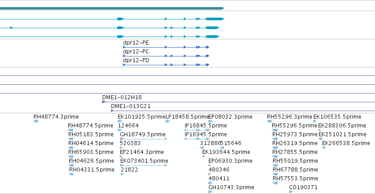Viewport: 375px width, 194px height.
Task: Select the dpr12-PD feature label
Action: coord(136,60)
